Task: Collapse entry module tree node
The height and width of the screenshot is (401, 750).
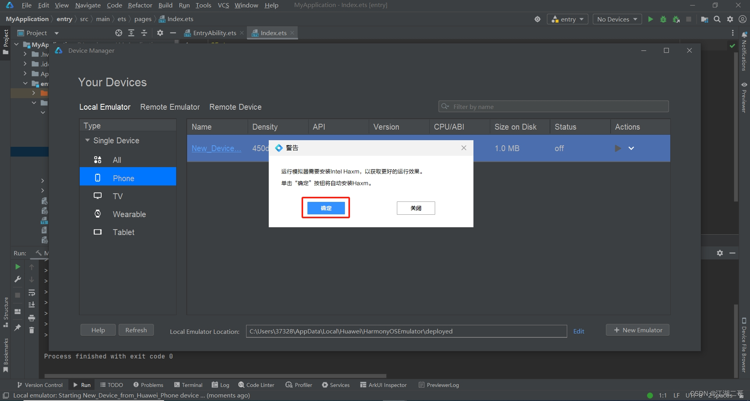Action: pyautogui.click(x=25, y=83)
